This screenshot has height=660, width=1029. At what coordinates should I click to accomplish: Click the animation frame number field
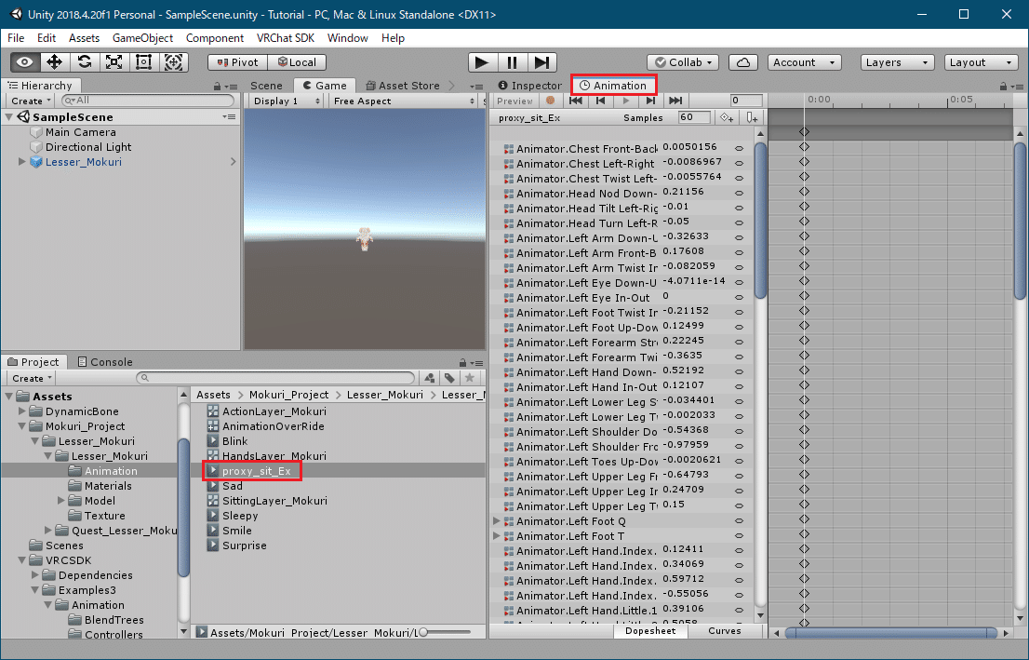pos(746,101)
